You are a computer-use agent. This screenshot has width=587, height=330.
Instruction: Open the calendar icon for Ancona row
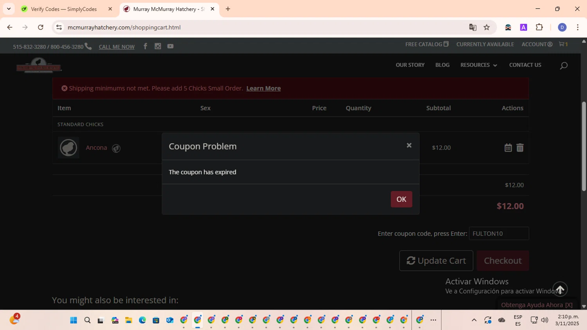coord(508,148)
